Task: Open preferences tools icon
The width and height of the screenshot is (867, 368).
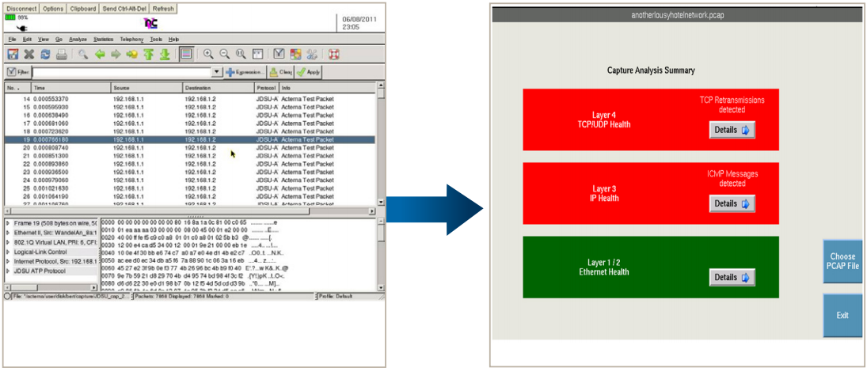Action: 311,54
